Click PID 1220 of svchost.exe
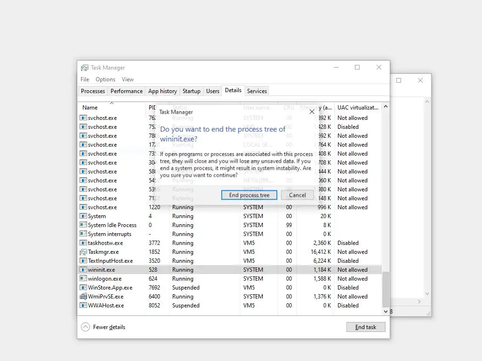This screenshot has width=482, height=361. pyautogui.click(x=154, y=207)
